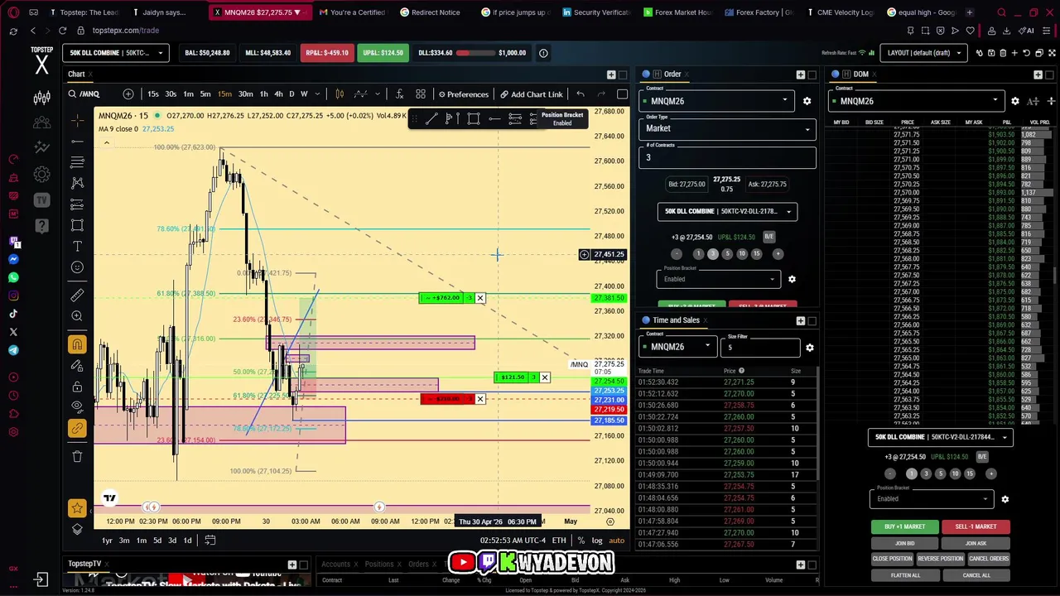Select the emoji icons tool

[77, 267]
